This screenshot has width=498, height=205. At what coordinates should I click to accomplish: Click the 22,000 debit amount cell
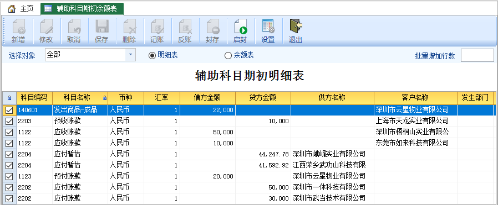(208, 110)
